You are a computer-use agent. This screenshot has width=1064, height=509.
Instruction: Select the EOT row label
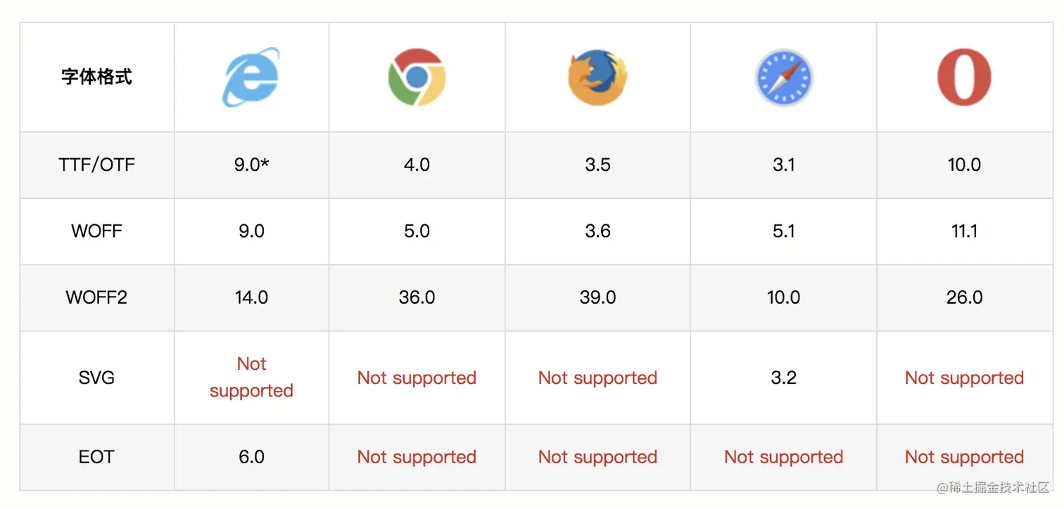click(96, 457)
